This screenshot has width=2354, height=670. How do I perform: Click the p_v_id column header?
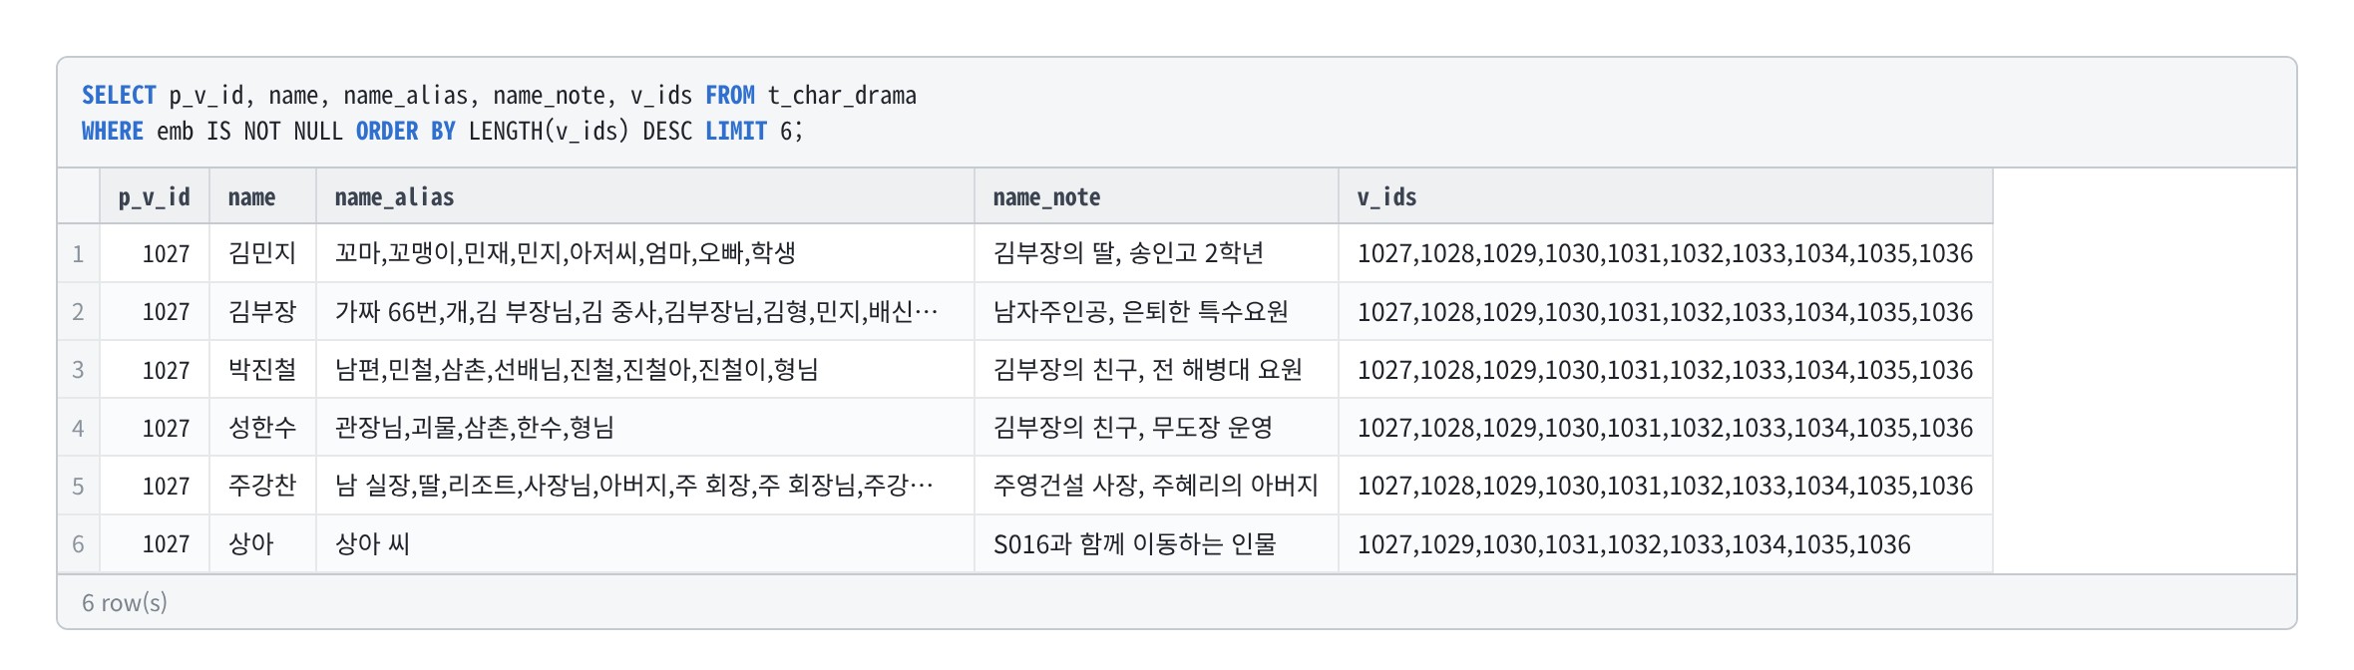point(155,196)
